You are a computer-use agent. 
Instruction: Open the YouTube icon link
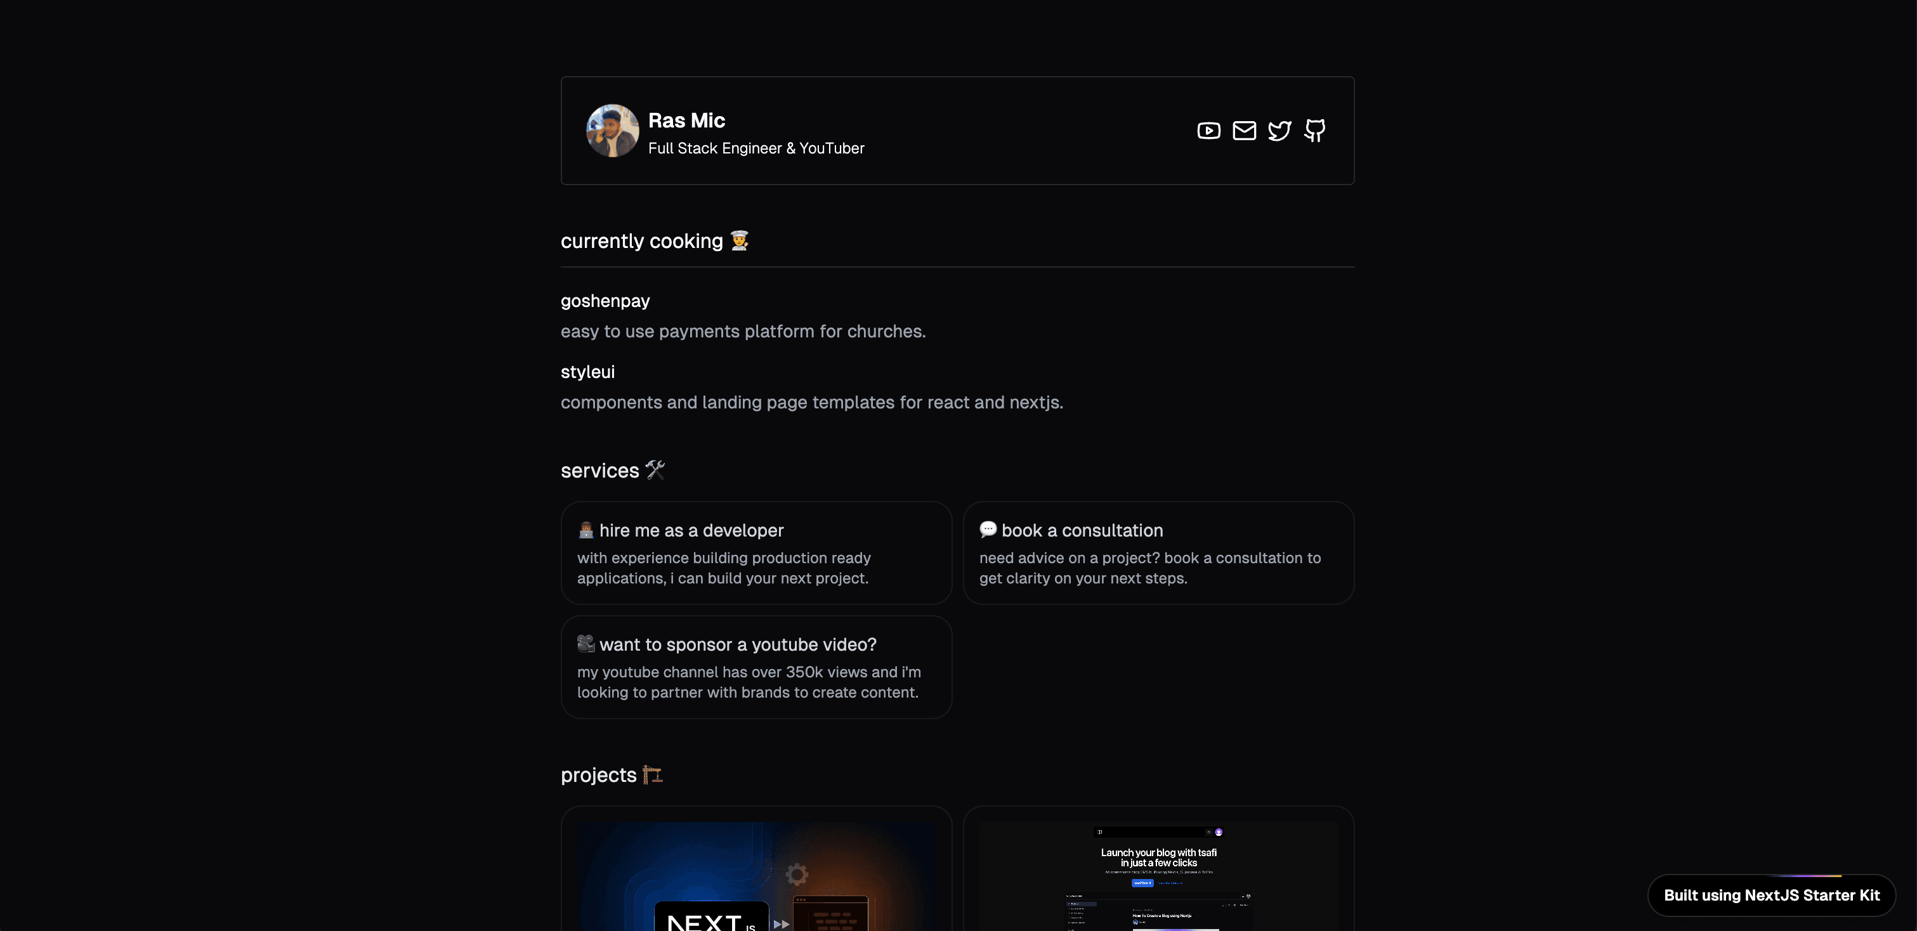point(1208,131)
